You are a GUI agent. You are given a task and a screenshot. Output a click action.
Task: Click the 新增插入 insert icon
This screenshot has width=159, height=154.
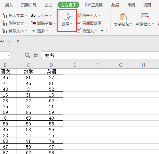(x=145, y=16)
